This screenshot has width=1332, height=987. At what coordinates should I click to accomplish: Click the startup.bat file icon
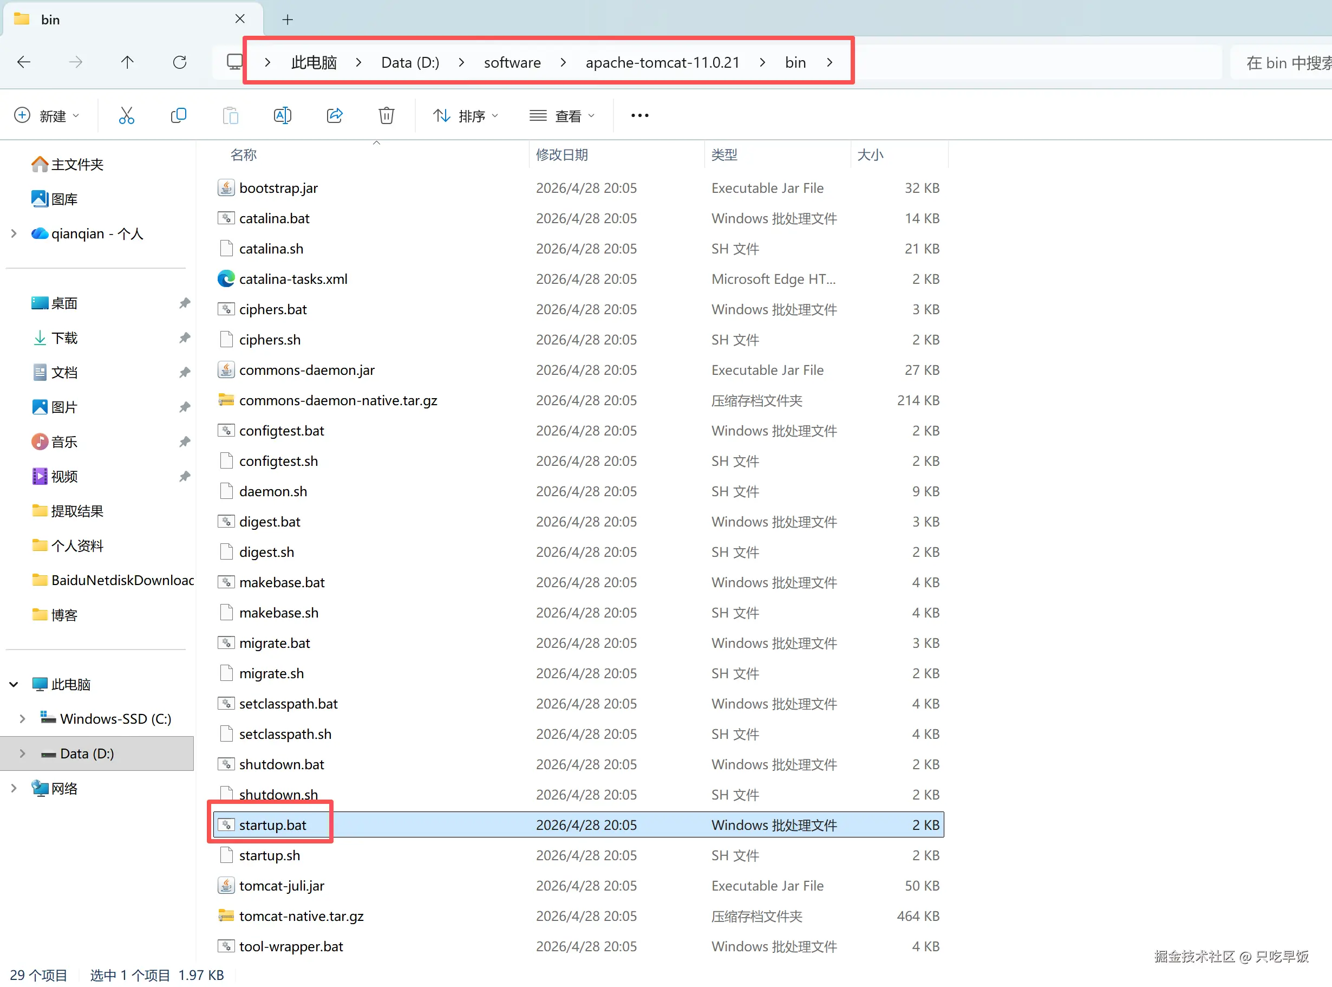point(226,825)
